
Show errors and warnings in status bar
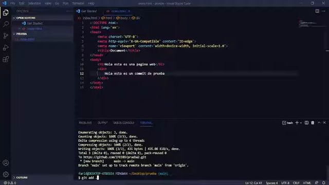pyautogui.click(x=10, y=183)
